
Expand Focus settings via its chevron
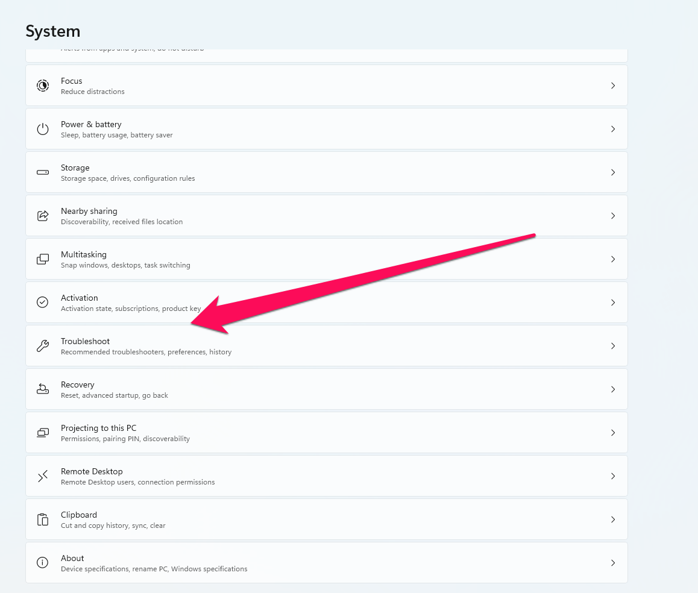point(613,86)
